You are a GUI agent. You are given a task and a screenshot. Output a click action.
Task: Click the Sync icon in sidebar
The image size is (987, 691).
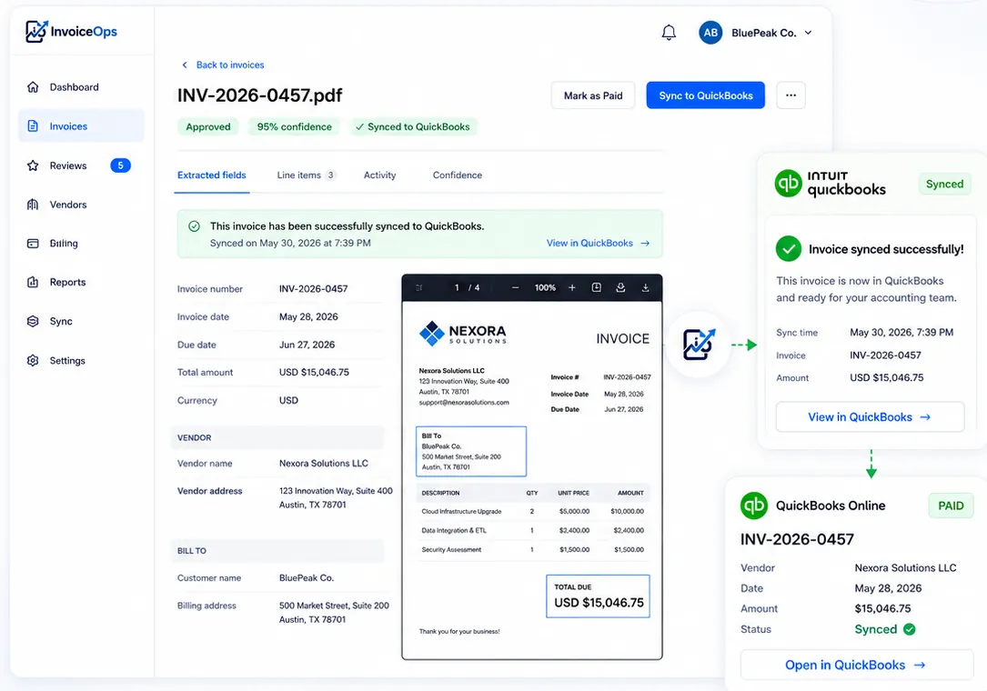33,321
